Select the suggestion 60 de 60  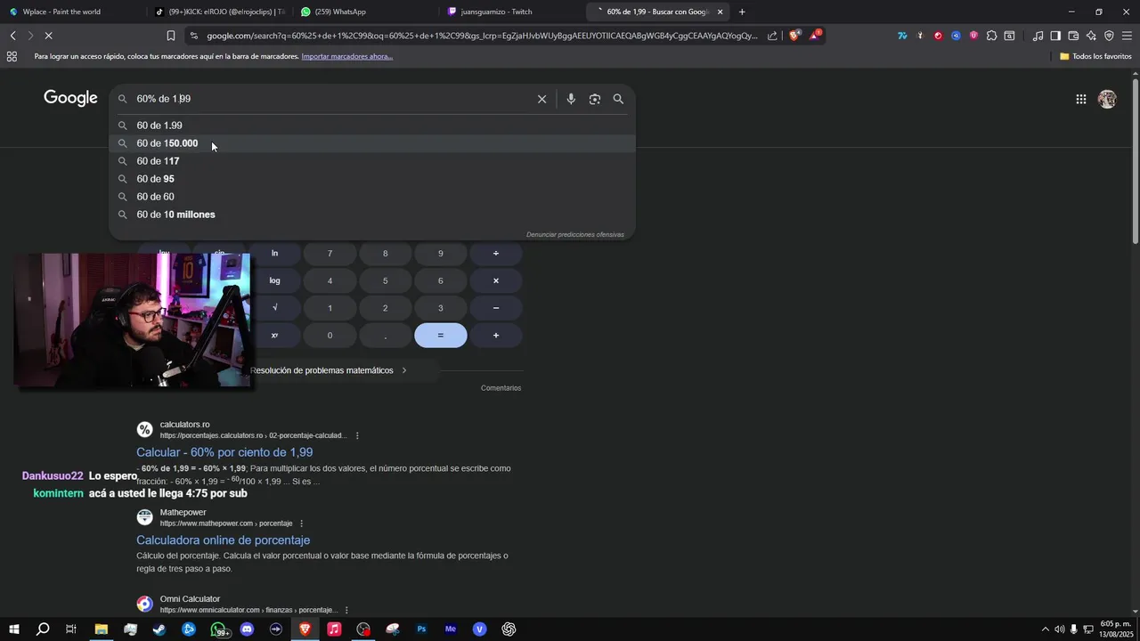372,197
